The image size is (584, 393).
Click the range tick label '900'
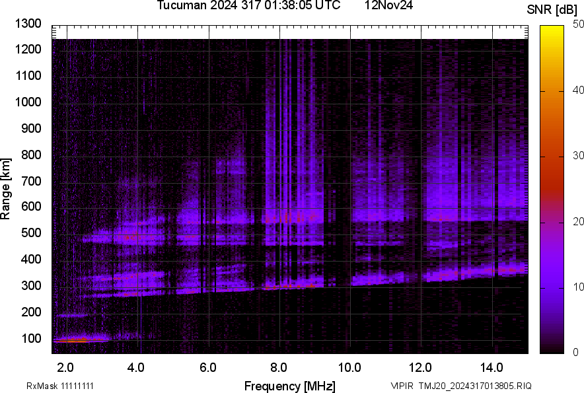(31, 128)
